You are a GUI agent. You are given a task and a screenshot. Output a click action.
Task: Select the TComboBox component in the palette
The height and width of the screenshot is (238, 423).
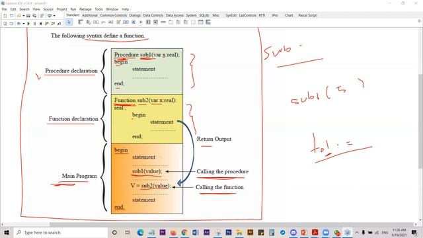pyautogui.click(x=156, y=22)
